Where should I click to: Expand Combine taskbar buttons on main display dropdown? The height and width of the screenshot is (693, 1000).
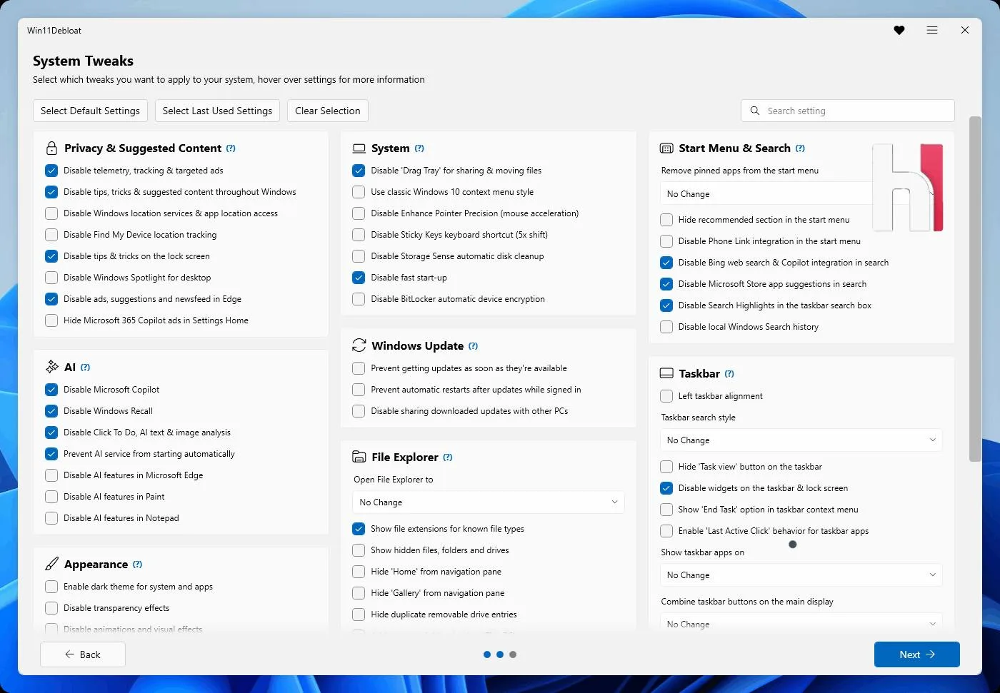(x=801, y=623)
